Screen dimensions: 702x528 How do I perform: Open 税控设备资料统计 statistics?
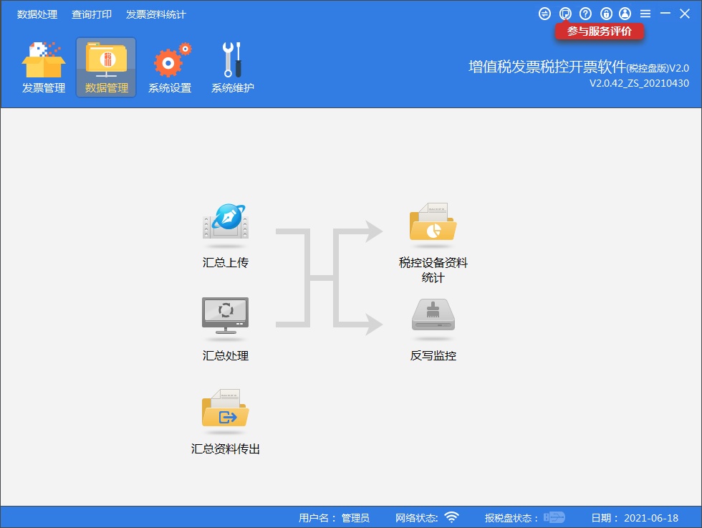point(433,224)
